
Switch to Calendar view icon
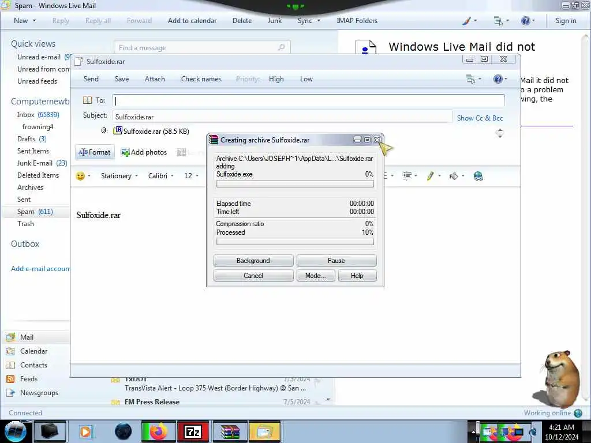pyautogui.click(x=10, y=351)
